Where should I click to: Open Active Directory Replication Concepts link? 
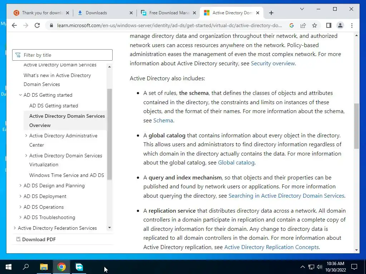click(x=272, y=247)
